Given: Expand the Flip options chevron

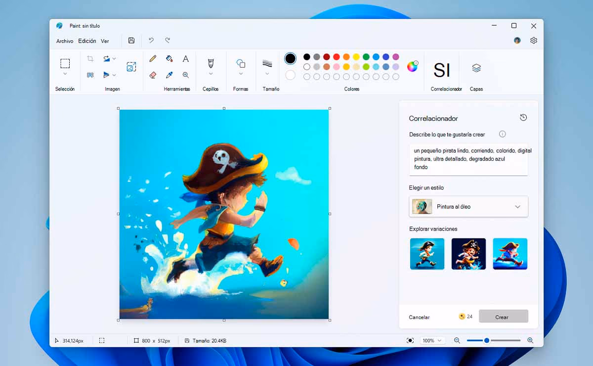Looking at the screenshot, I should click(114, 75).
